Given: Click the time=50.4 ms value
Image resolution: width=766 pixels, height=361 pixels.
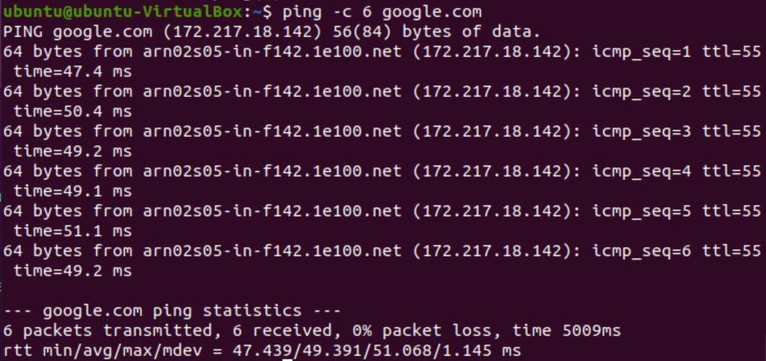Looking at the screenshot, I should (x=72, y=111).
